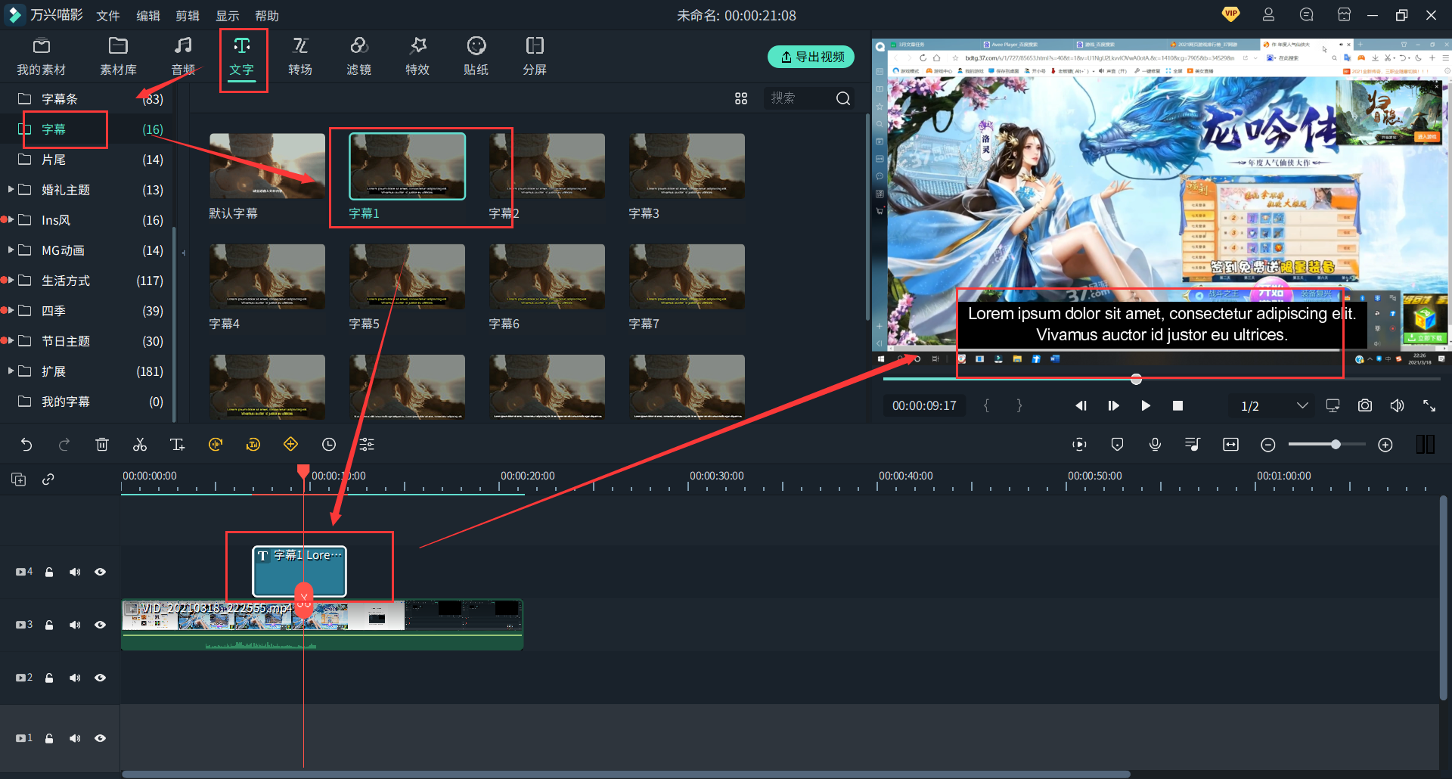The image size is (1452, 779).
Task: Lock track 2 with the padlock icon
Action: tap(49, 678)
